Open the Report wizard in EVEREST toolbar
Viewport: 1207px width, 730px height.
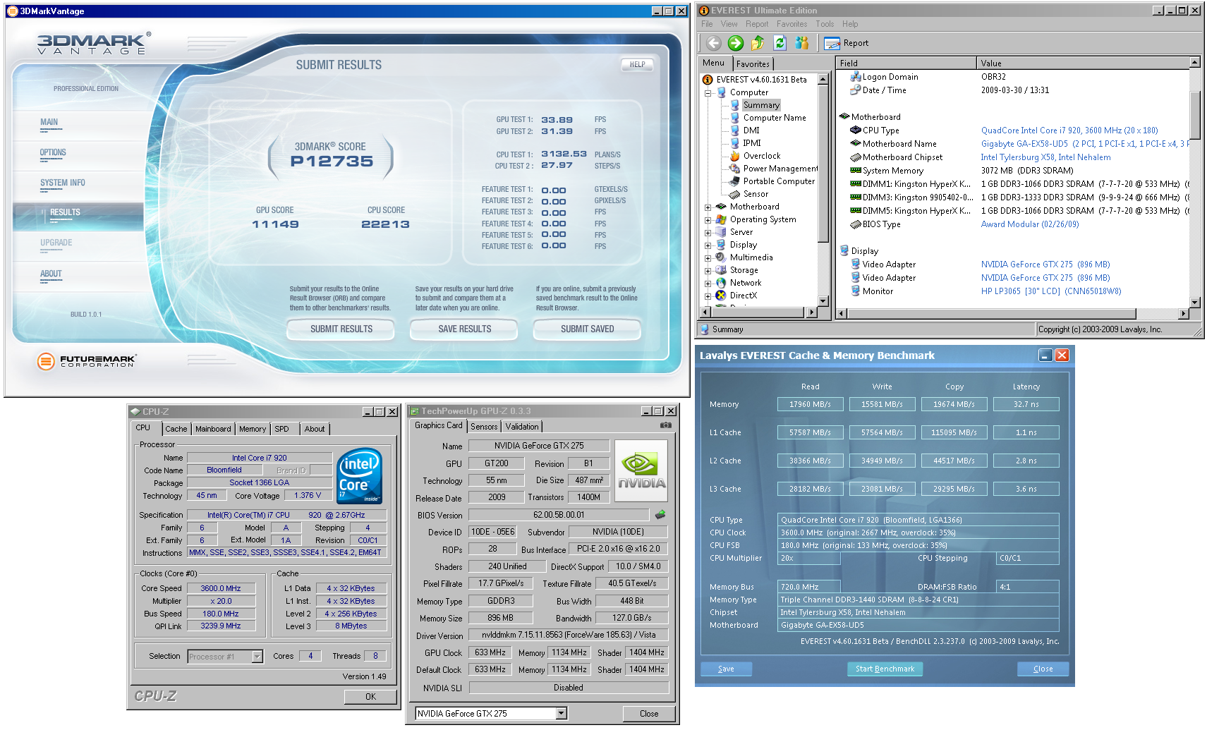point(846,43)
